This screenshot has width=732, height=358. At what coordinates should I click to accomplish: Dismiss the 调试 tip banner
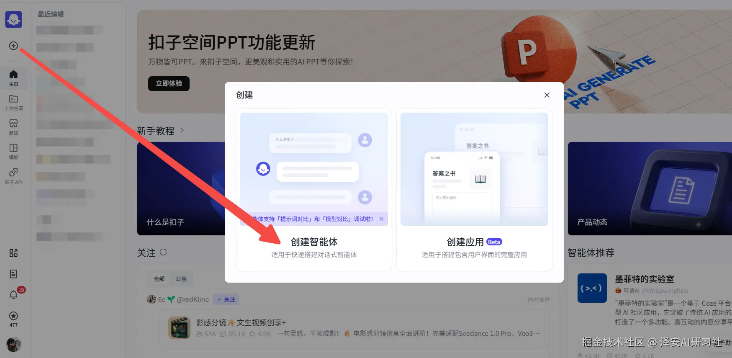click(x=381, y=219)
